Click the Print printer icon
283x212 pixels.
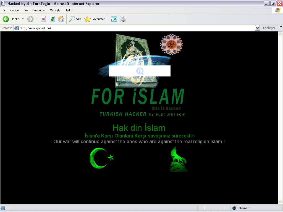pos(123,19)
